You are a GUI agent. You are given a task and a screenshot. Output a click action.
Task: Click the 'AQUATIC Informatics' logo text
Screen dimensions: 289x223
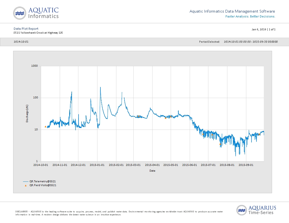(x=44, y=13)
